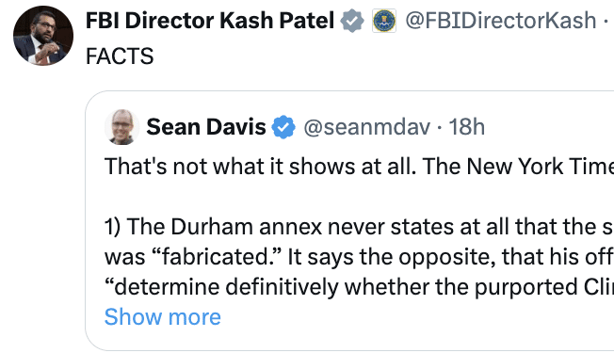This screenshot has height=353, width=614.
Task: Click the empty gap between quoted paragraphs
Action: (359, 197)
